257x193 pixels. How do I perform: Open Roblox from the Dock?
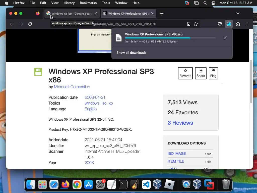point(169,184)
